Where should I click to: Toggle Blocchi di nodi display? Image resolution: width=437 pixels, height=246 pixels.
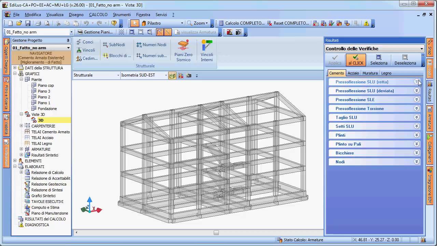tap(117, 56)
